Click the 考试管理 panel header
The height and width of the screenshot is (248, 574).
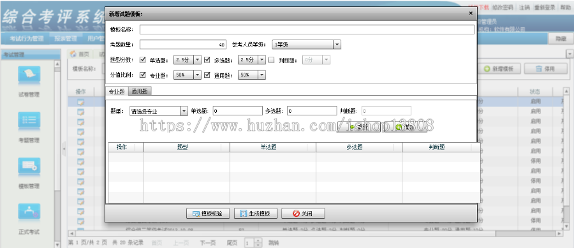(x=31, y=55)
